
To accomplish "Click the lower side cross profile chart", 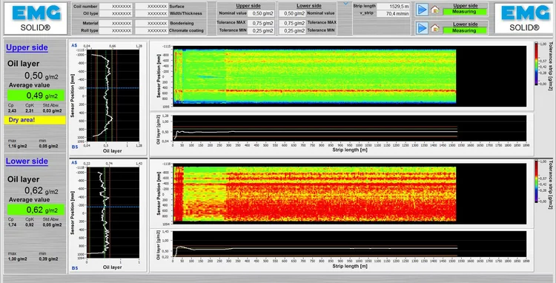I will [x=113, y=213].
